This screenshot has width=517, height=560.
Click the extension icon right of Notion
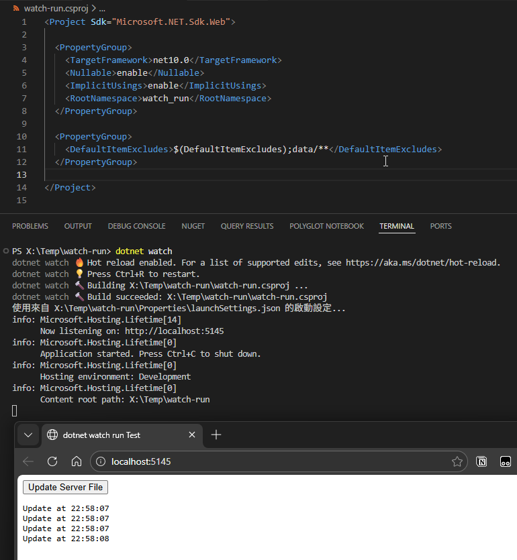click(506, 461)
